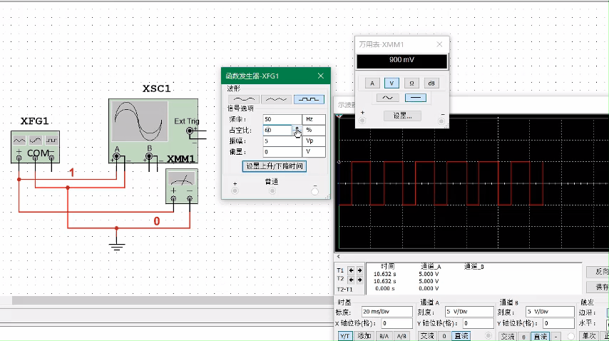609x341 pixels.
Task: Click channel B Y 轴位移 field
Action: (559, 323)
